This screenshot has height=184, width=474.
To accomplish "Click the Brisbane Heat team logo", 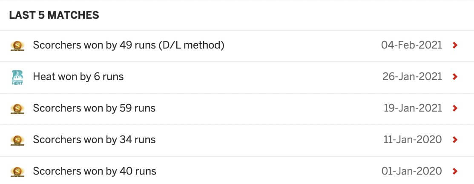I will (x=17, y=78).
